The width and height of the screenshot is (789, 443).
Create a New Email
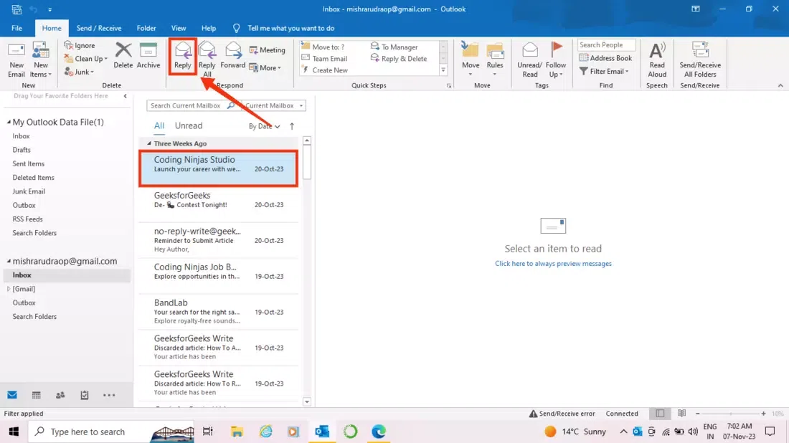pyautogui.click(x=16, y=59)
